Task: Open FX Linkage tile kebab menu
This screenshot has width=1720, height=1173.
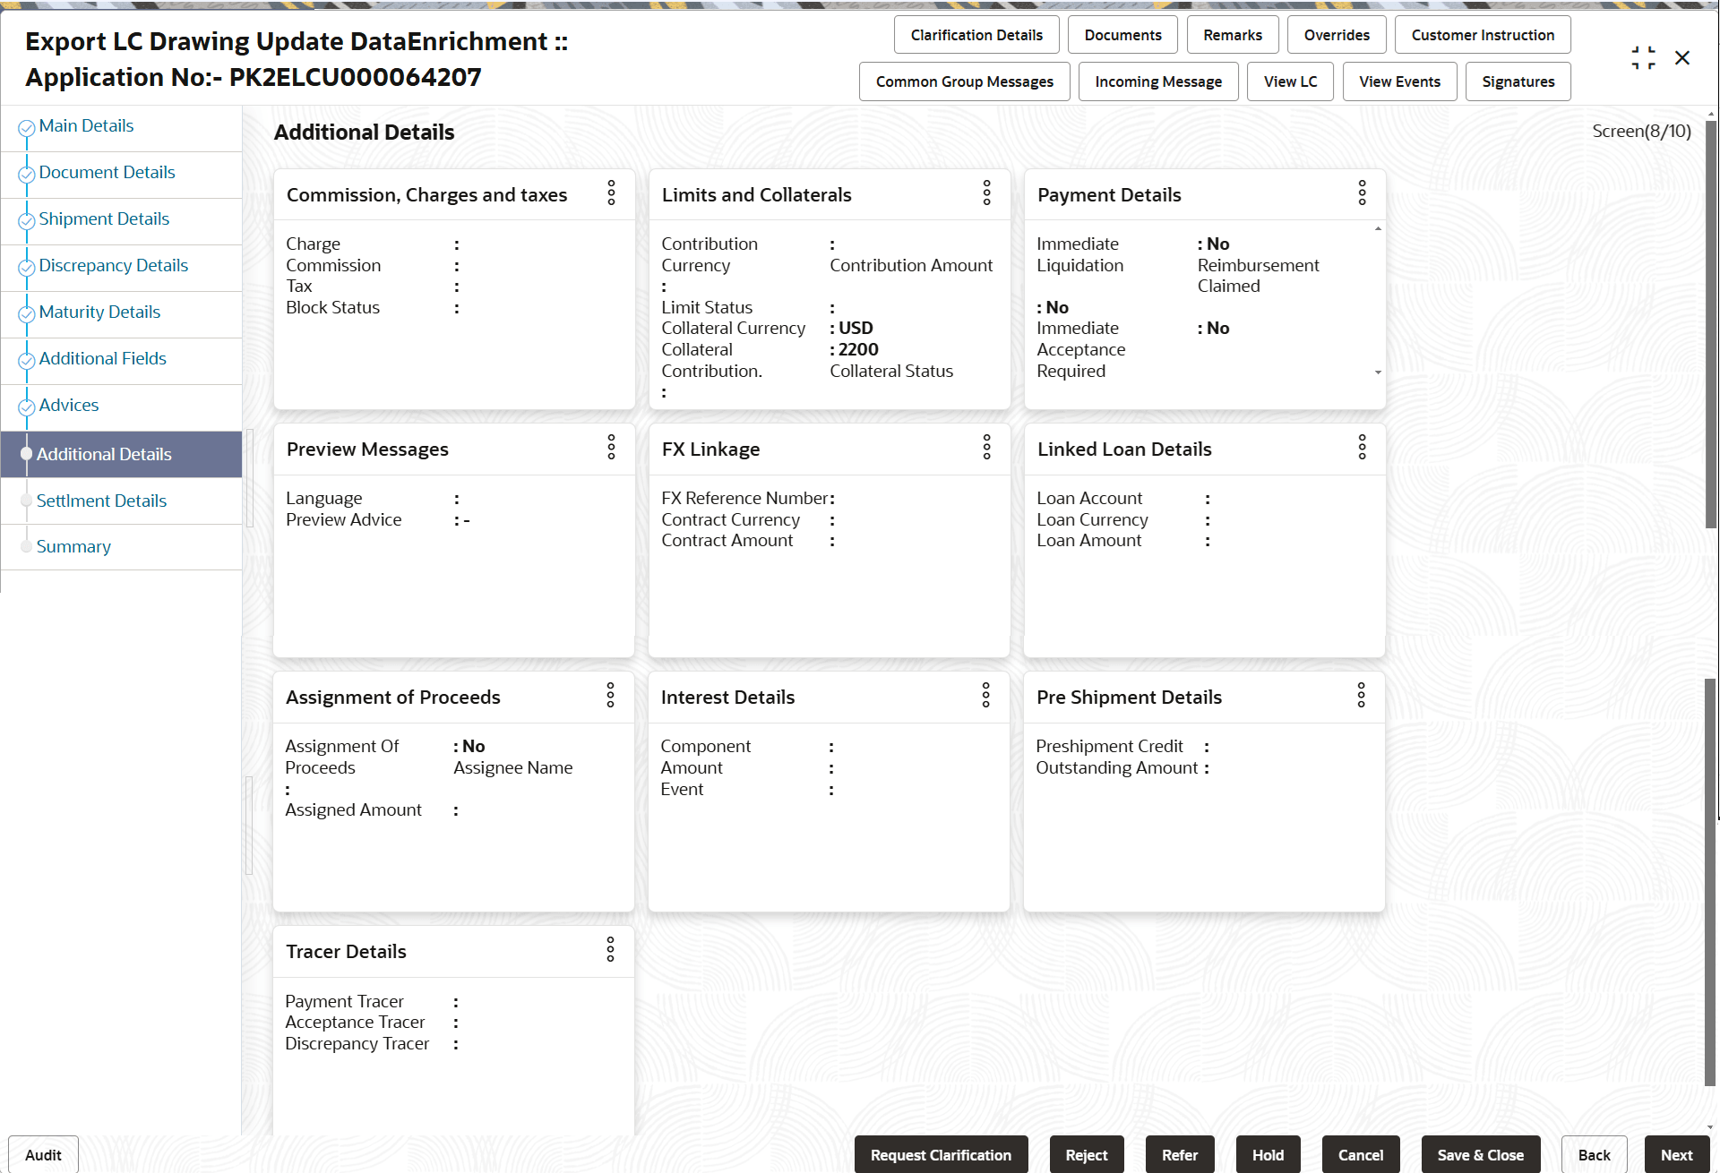Action: [x=986, y=448]
